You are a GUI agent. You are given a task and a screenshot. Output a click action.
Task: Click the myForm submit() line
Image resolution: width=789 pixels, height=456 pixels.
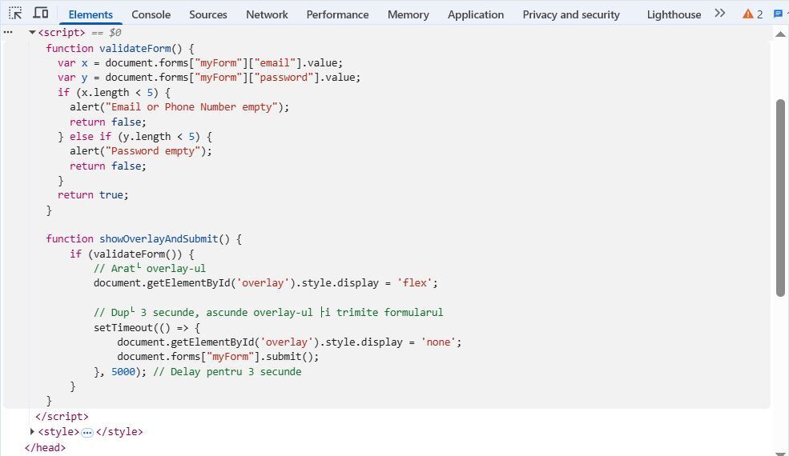[218, 357]
